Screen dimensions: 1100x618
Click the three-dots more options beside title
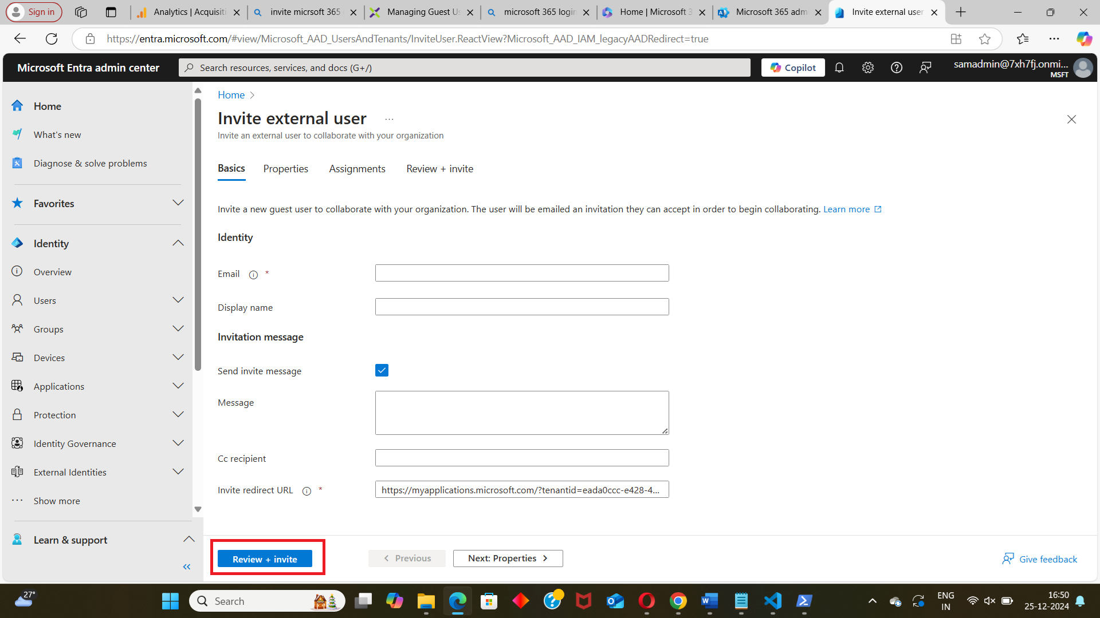389,119
